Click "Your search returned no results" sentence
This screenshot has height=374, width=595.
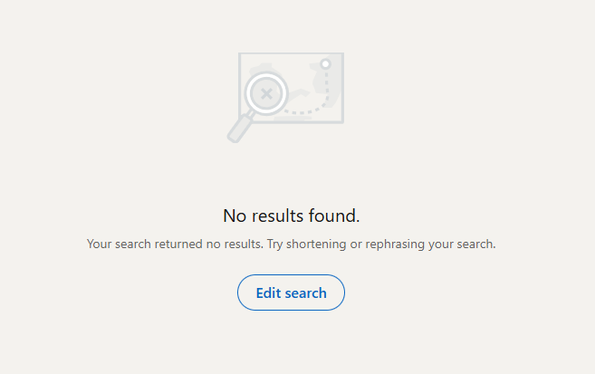point(175,244)
